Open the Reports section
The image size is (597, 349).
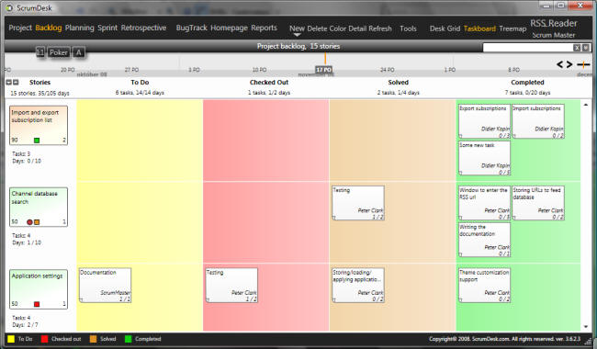[x=264, y=28]
